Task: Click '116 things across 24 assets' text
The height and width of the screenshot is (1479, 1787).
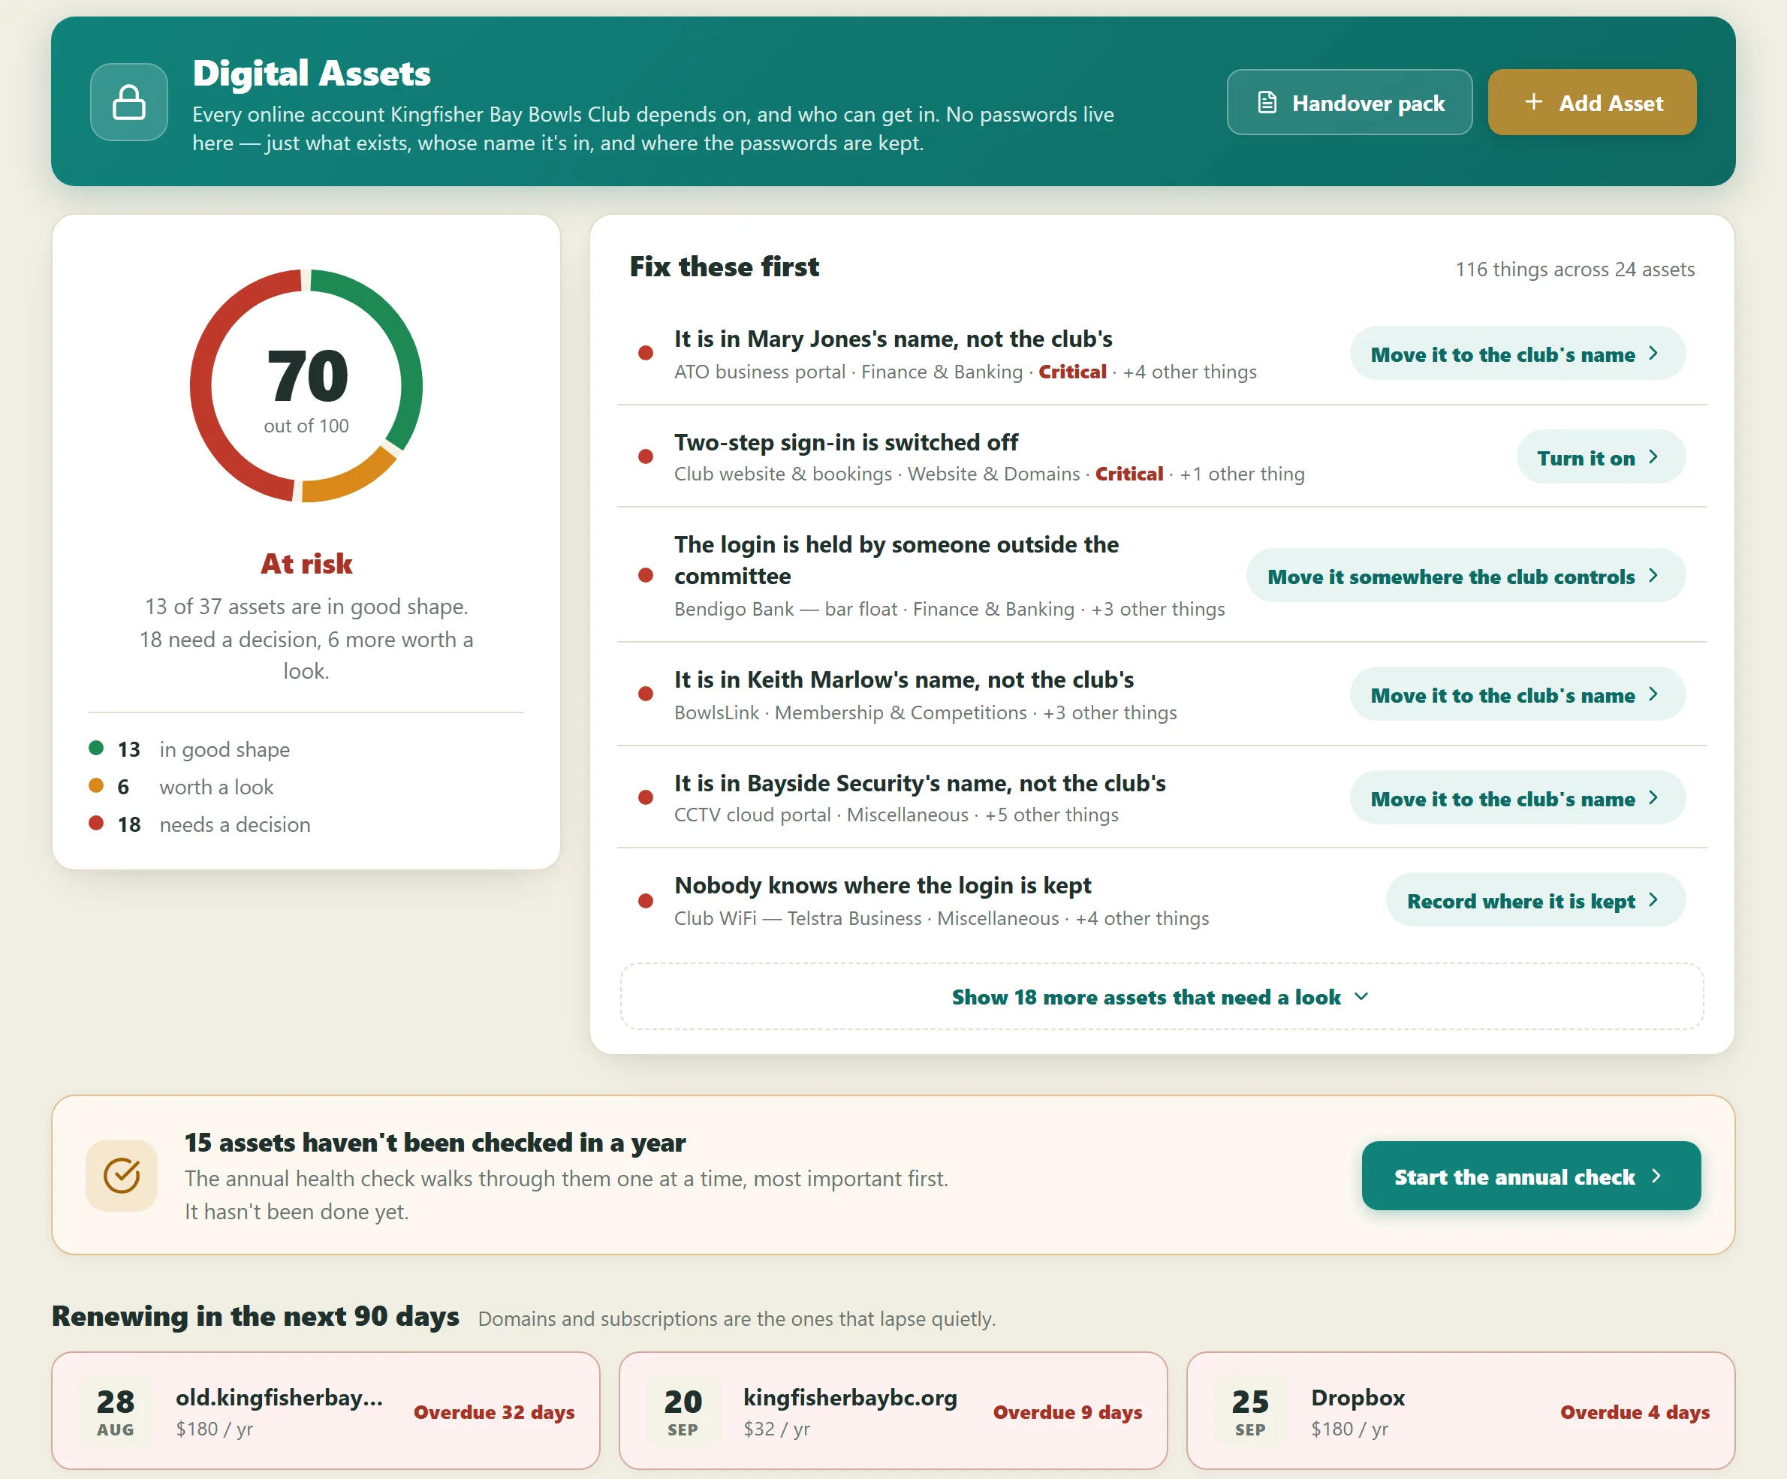Action: tap(1575, 269)
